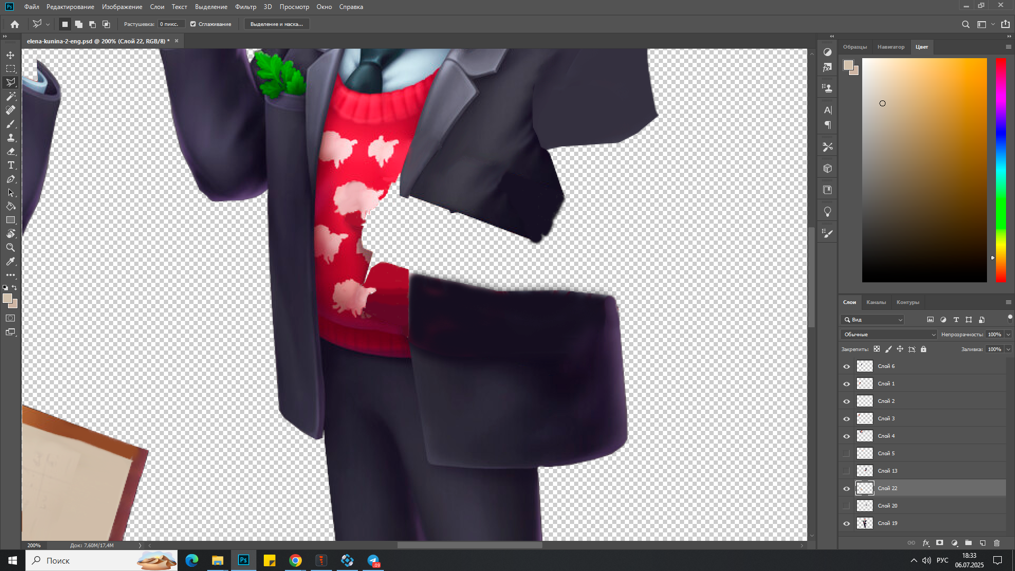This screenshot has height=571, width=1015.
Task: Delete layer with trash icon
Action: [x=996, y=543]
